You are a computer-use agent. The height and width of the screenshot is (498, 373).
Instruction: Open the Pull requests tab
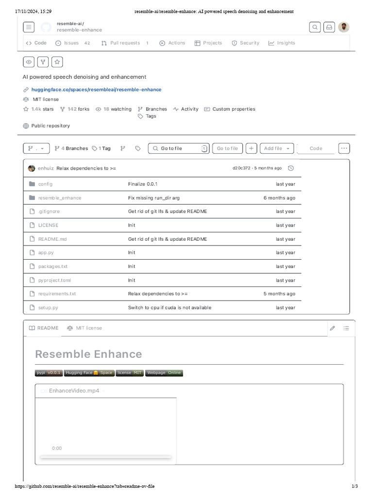tap(125, 43)
